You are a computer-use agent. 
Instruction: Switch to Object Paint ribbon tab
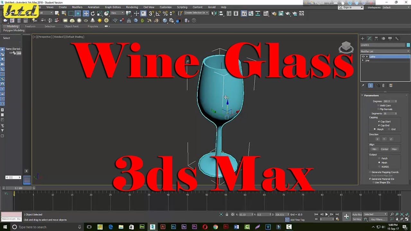coord(71,26)
